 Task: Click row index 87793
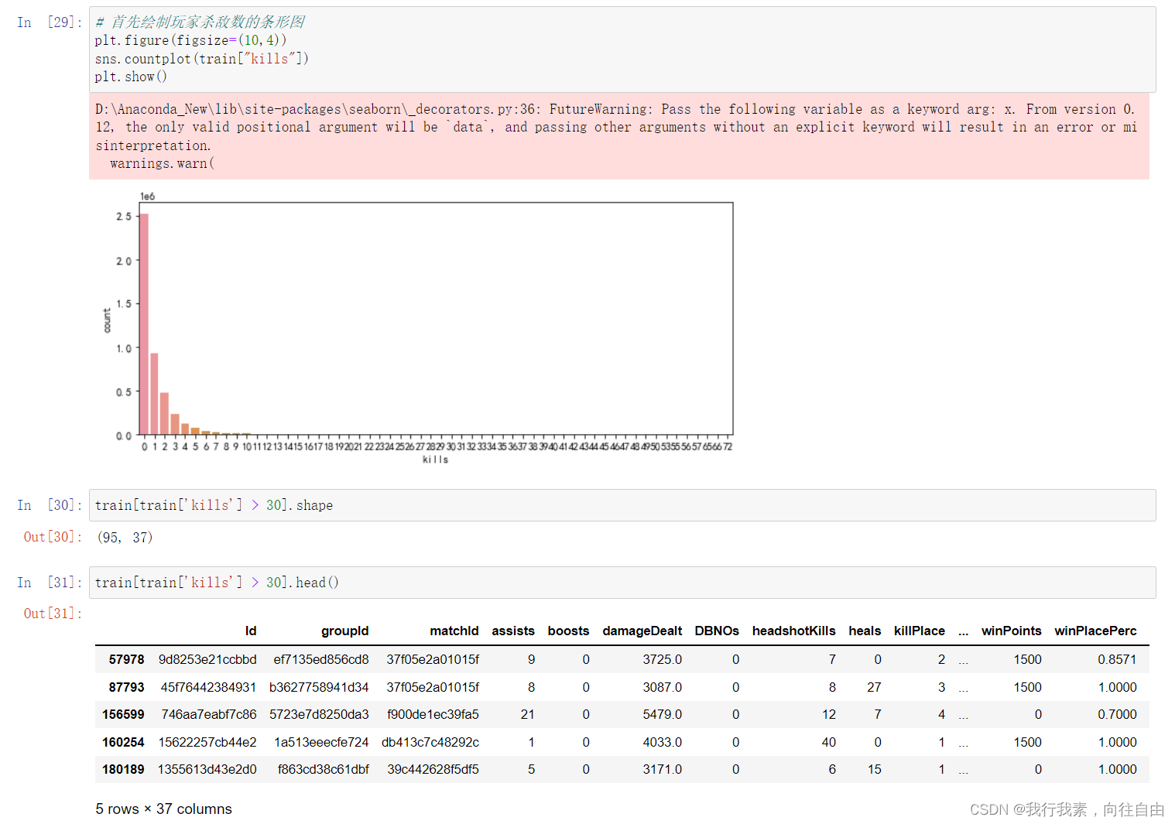click(x=126, y=688)
